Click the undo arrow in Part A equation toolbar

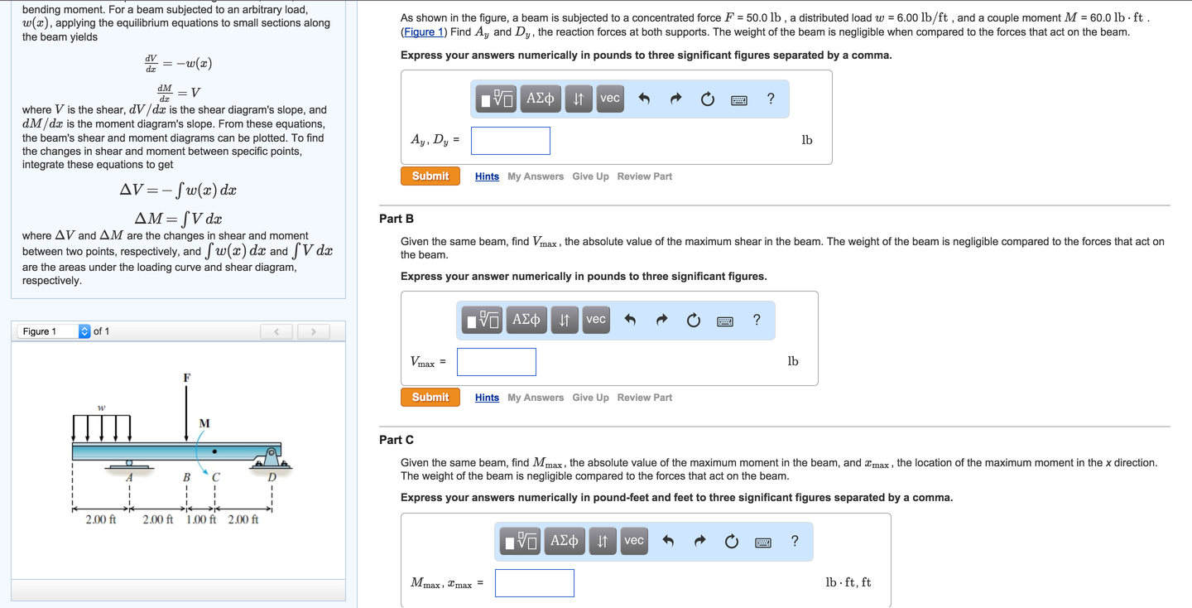coord(643,98)
